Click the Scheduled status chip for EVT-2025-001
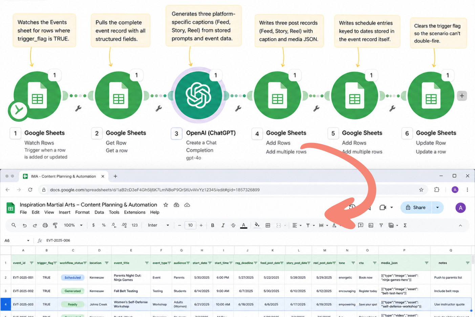475x317 pixels. (73, 277)
